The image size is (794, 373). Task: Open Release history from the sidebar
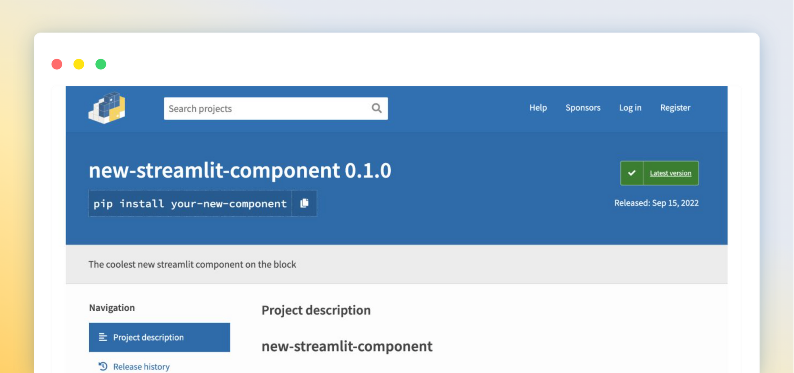[x=141, y=366]
